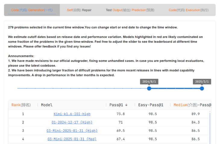Screen dimensions: 217x144
Task: Click the 2024/8/1 date tooltip label
Action: tap(149, 82)
